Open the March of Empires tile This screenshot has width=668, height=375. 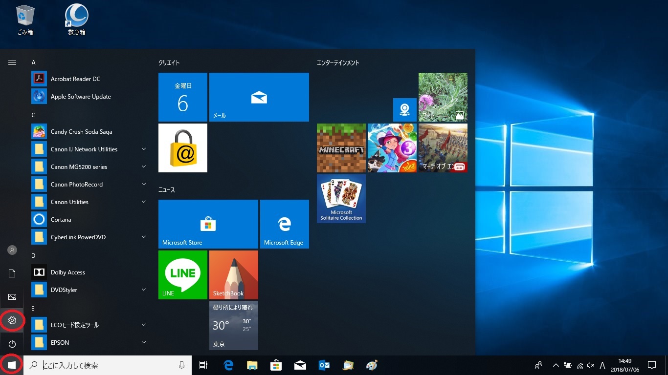(443, 148)
